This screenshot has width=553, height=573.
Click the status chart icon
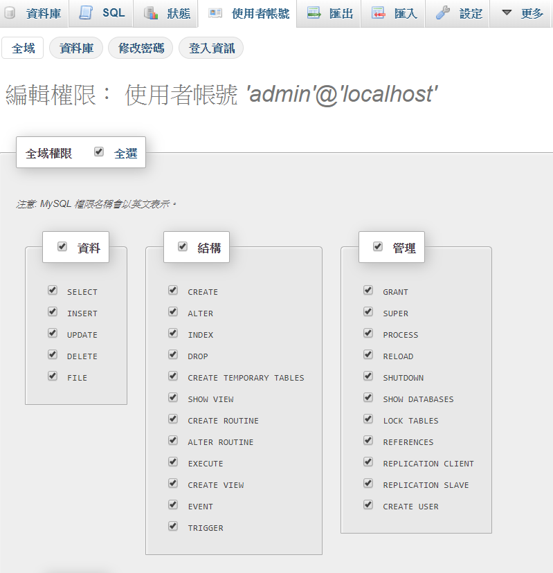coord(151,13)
